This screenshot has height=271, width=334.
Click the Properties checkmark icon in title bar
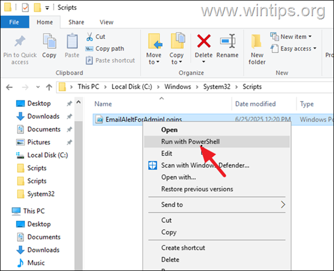25,8
